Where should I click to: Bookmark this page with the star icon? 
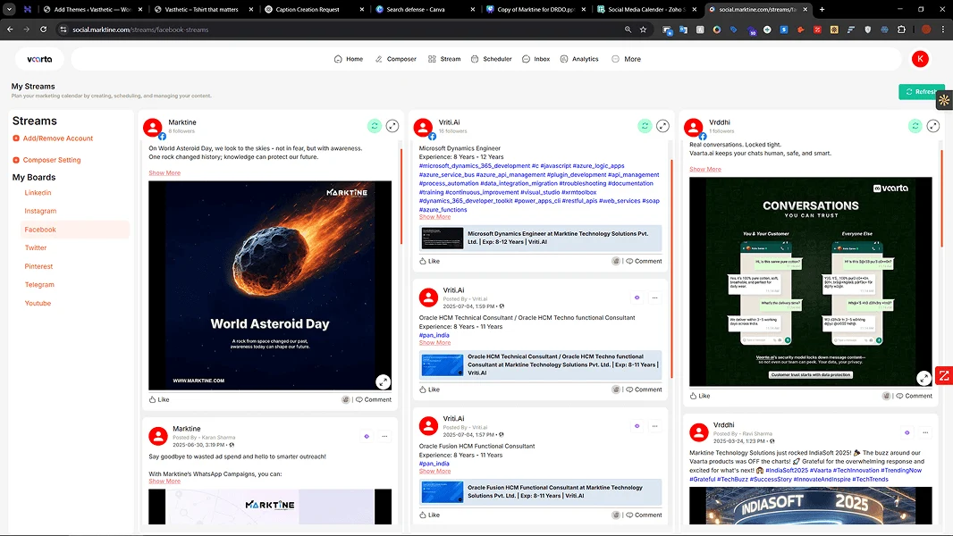[x=643, y=29]
